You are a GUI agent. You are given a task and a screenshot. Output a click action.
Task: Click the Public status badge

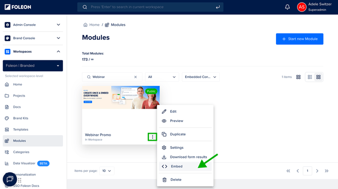click(151, 91)
